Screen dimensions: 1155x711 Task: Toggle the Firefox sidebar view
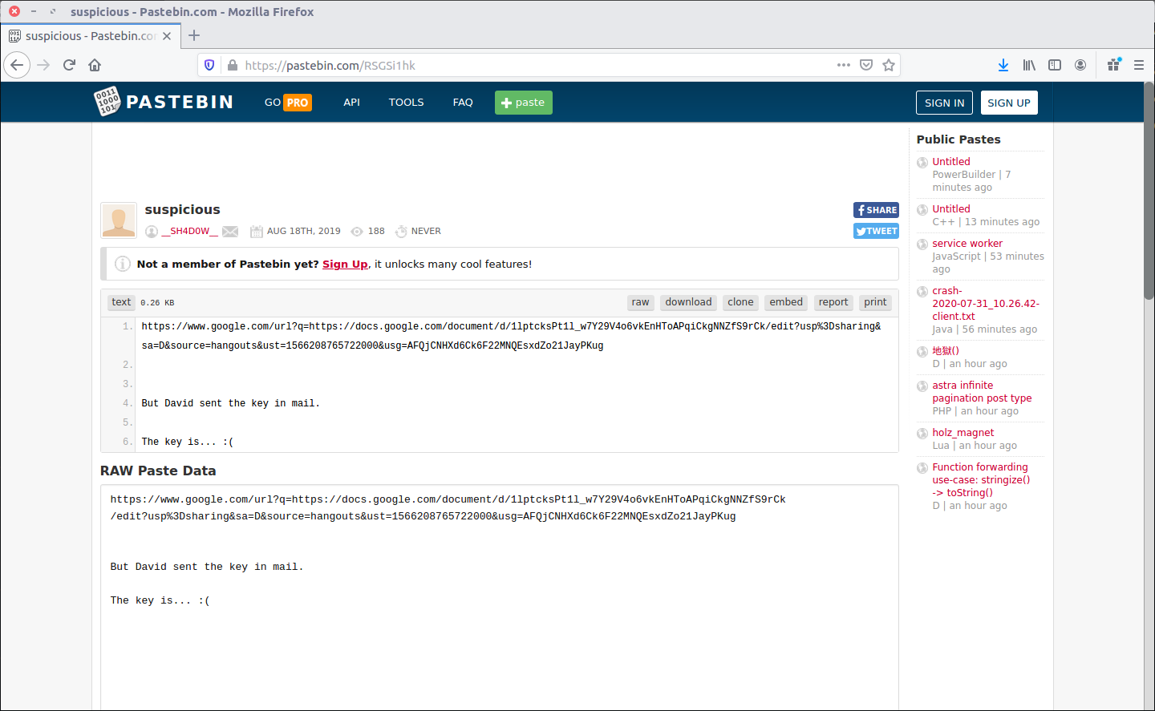[x=1055, y=65]
